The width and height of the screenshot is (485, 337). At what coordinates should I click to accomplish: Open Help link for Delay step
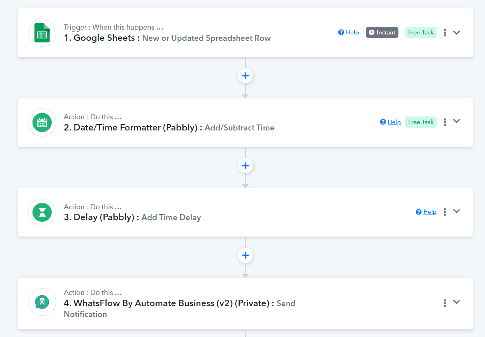tap(426, 212)
